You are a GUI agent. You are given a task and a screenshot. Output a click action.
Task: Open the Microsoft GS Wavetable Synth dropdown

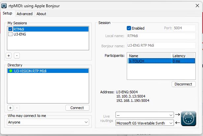click(x=145, y=123)
